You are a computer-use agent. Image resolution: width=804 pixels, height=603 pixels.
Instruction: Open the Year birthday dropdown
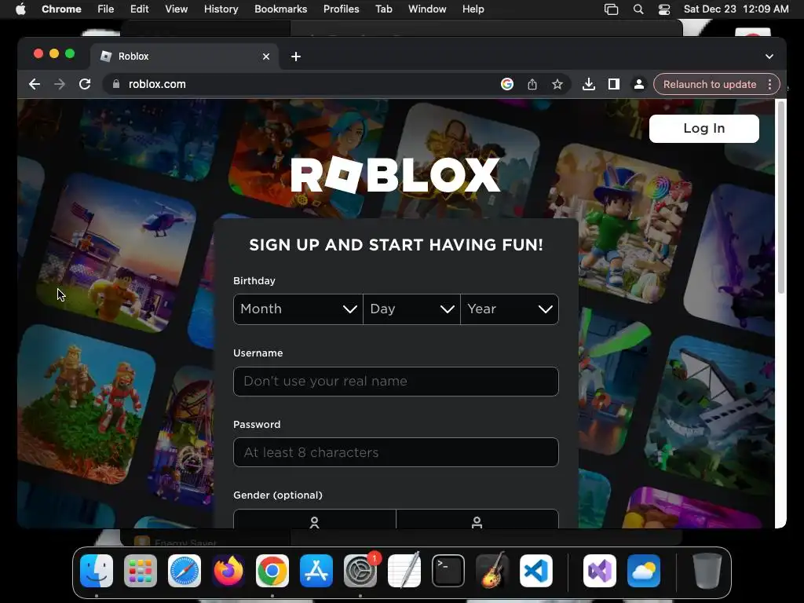pyautogui.click(x=510, y=309)
